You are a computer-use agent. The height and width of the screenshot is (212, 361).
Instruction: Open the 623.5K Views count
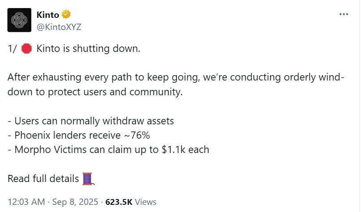[131, 202]
